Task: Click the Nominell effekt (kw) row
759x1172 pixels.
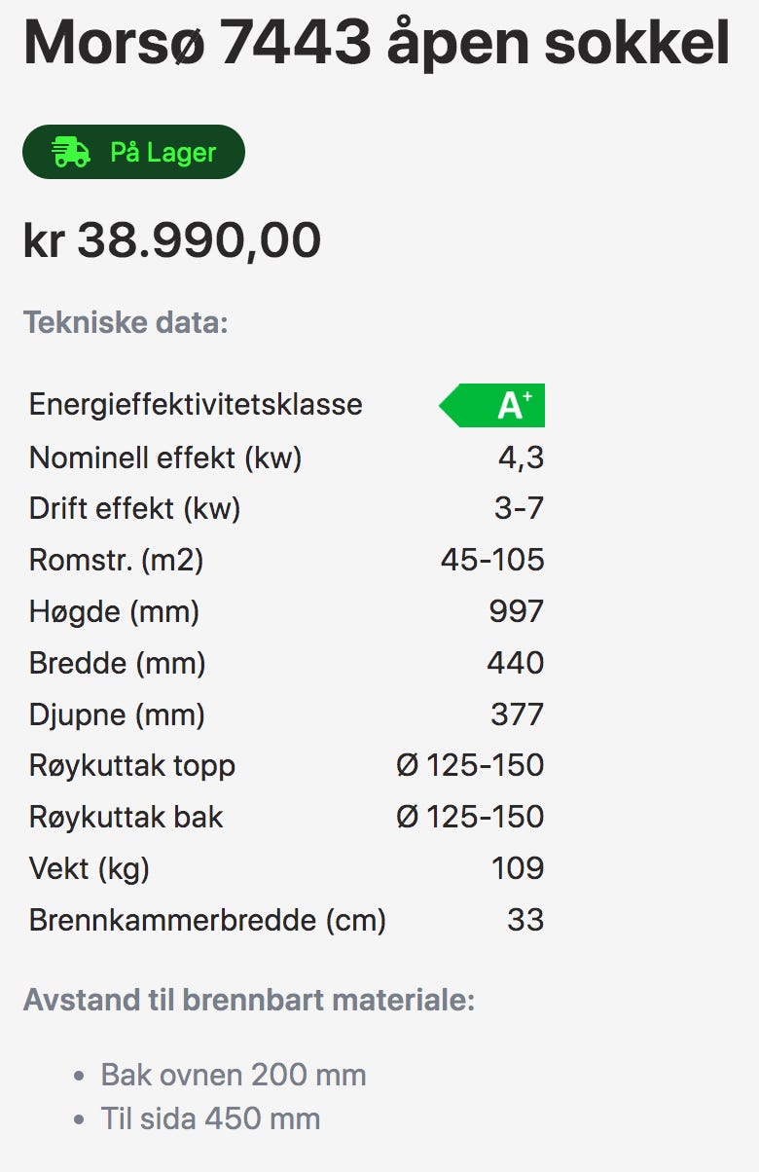Action: coord(165,458)
